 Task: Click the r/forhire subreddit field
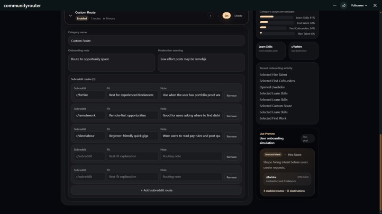point(89,95)
